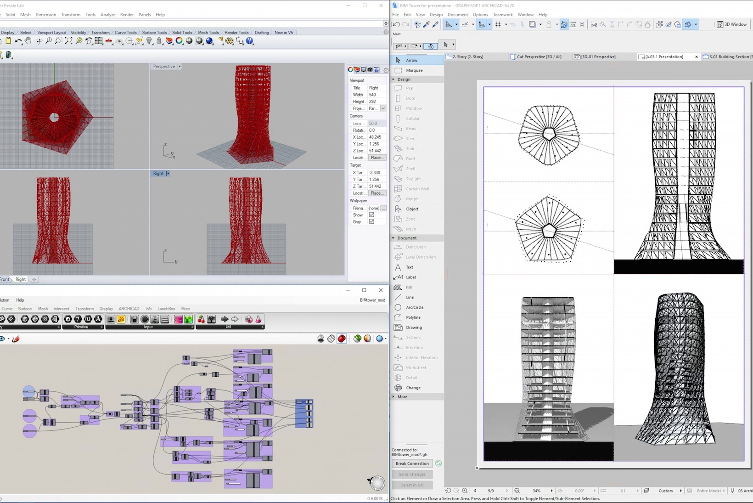Viewport: 753px width, 503px height.
Task: Click the eyedropper pick-up parameters icon in ARCHICAD
Action: click(427, 24)
